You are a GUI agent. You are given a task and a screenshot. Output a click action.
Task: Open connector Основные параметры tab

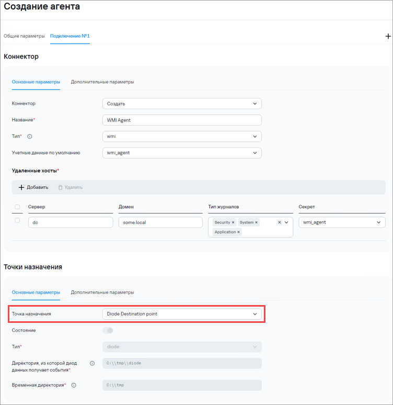click(36, 82)
